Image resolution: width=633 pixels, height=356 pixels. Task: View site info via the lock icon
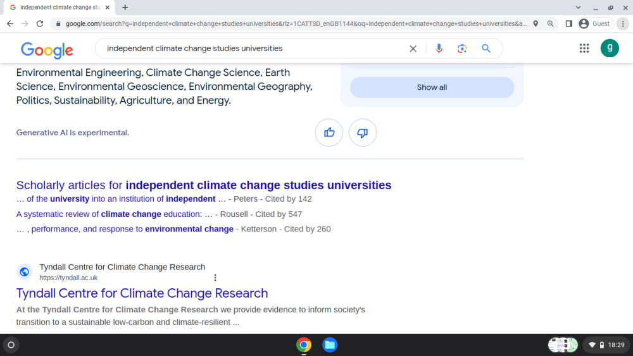(x=58, y=24)
